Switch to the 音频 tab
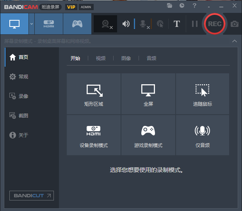 [x=151, y=58]
